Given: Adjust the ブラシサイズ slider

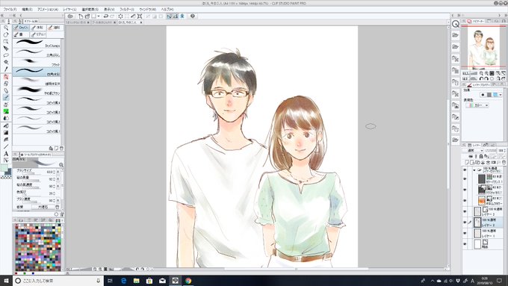Looking at the screenshot, I should pyautogui.click(x=31, y=173).
